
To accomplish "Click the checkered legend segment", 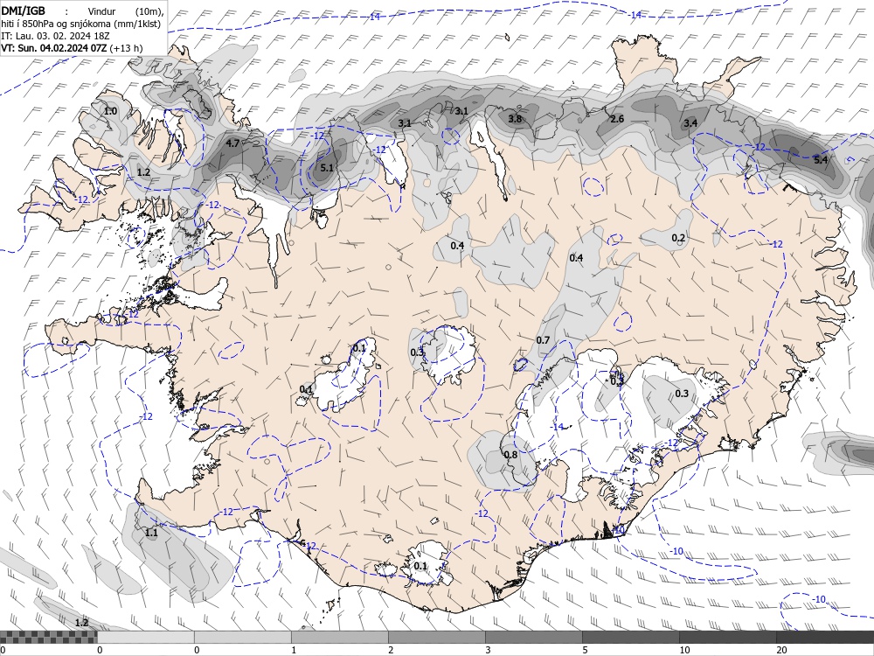I will coord(48,637).
